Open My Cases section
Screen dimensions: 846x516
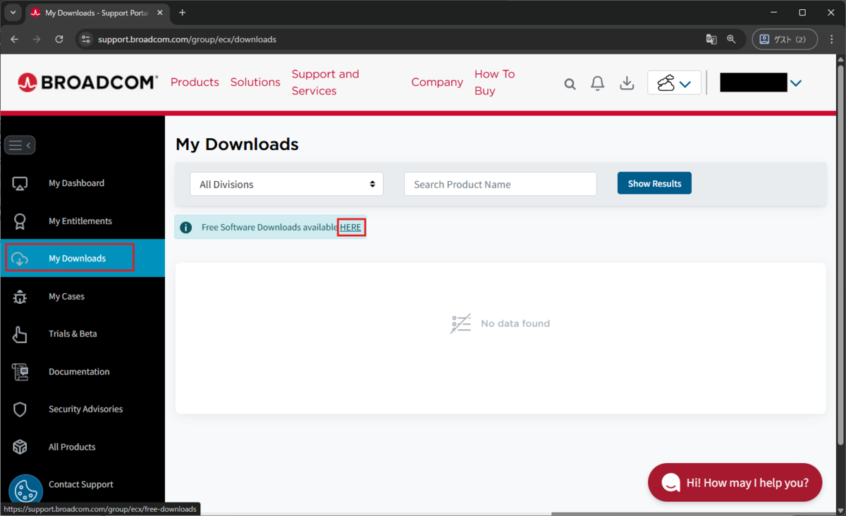click(66, 297)
